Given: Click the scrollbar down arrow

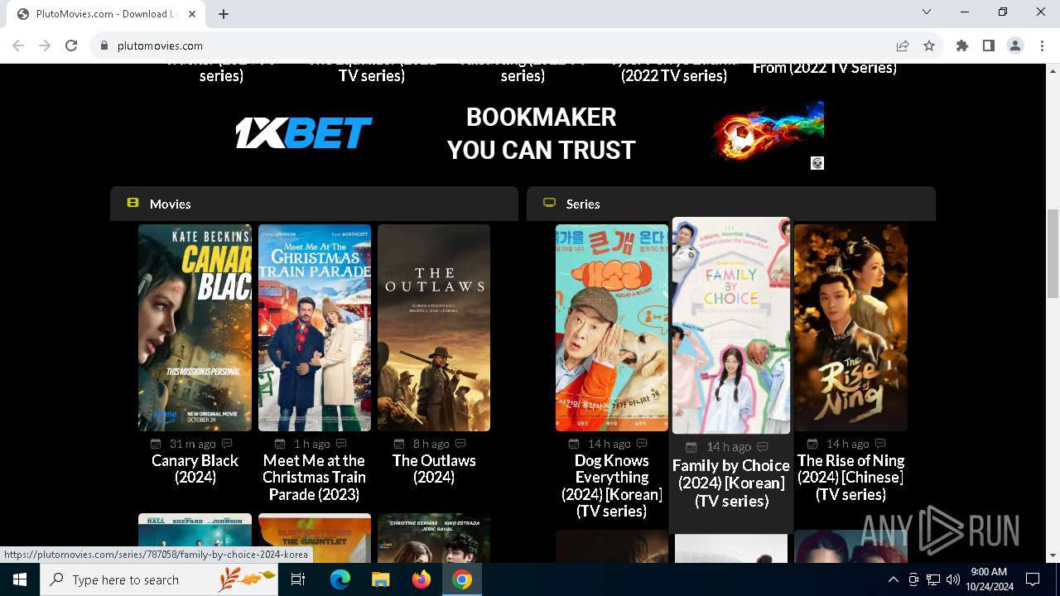Looking at the screenshot, I should 1053,555.
